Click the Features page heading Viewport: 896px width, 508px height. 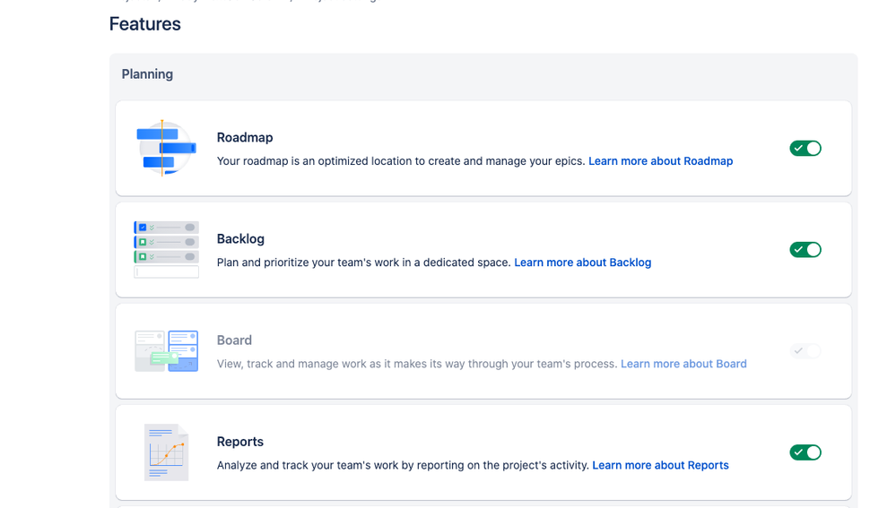pyautogui.click(x=145, y=24)
